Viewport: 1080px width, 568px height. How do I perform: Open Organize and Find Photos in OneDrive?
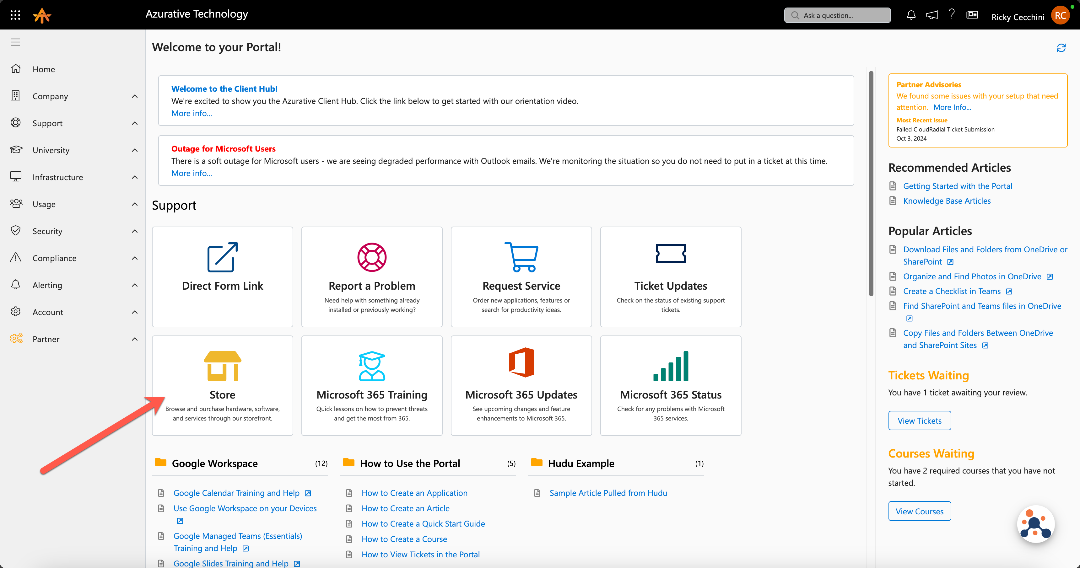[972, 276]
